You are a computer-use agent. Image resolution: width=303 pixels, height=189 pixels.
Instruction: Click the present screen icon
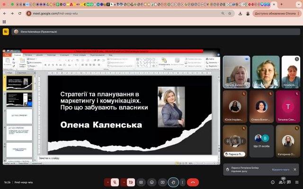click(162, 182)
